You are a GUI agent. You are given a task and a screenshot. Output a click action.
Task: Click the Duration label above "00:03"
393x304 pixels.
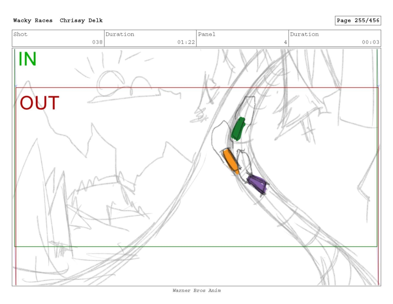click(x=304, y=34)
